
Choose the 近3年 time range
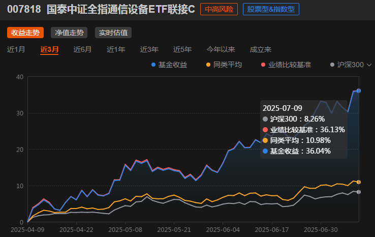click(x=149, y=49)
